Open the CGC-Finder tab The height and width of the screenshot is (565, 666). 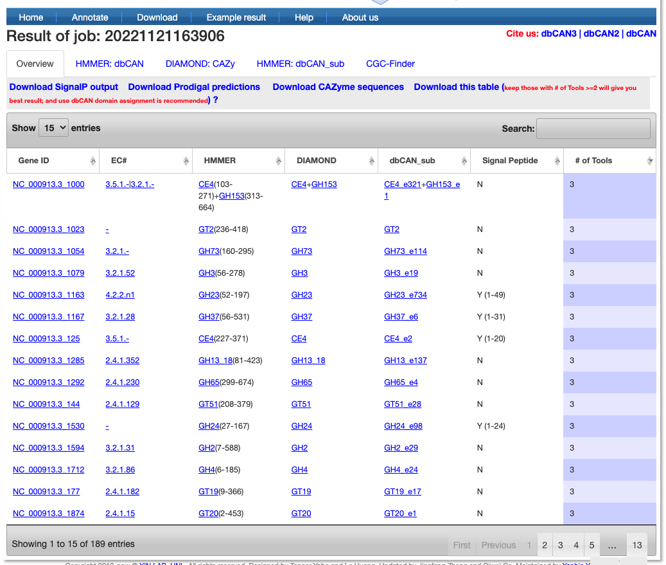click(x=390, y=64)
